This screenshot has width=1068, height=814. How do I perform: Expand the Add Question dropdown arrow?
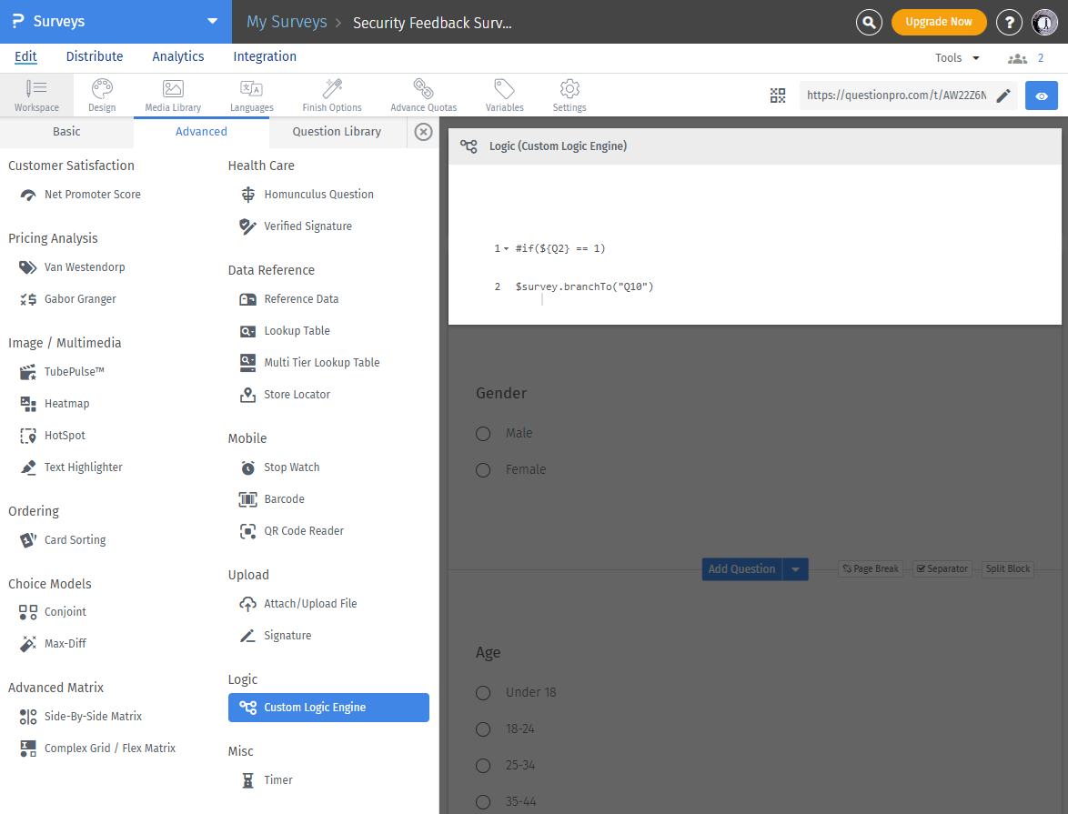[795, 569]
